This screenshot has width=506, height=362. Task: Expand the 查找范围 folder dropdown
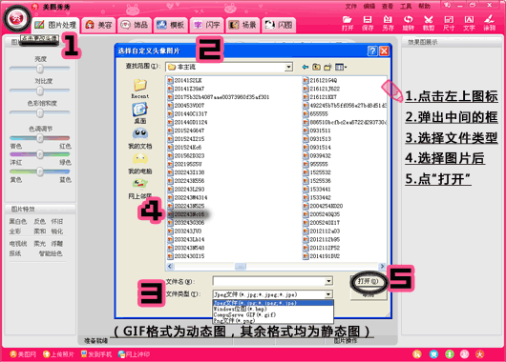(288, 67)
